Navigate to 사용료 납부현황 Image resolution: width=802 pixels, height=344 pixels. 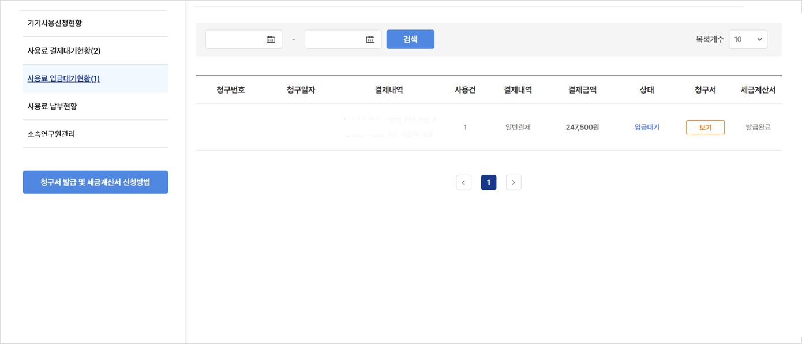pos(52,106)
